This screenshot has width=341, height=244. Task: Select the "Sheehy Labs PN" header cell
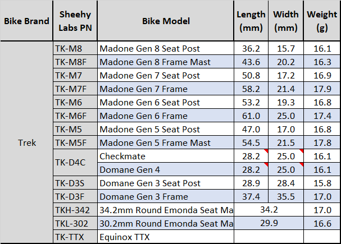pos(75,21)
